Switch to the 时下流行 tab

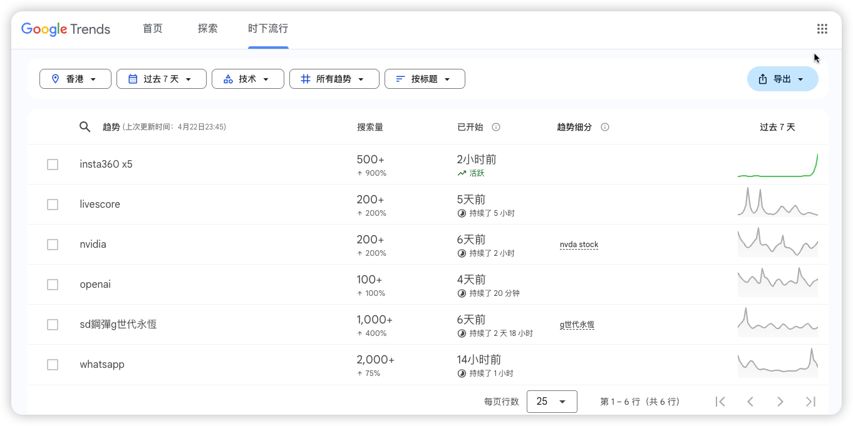point(268,29)
